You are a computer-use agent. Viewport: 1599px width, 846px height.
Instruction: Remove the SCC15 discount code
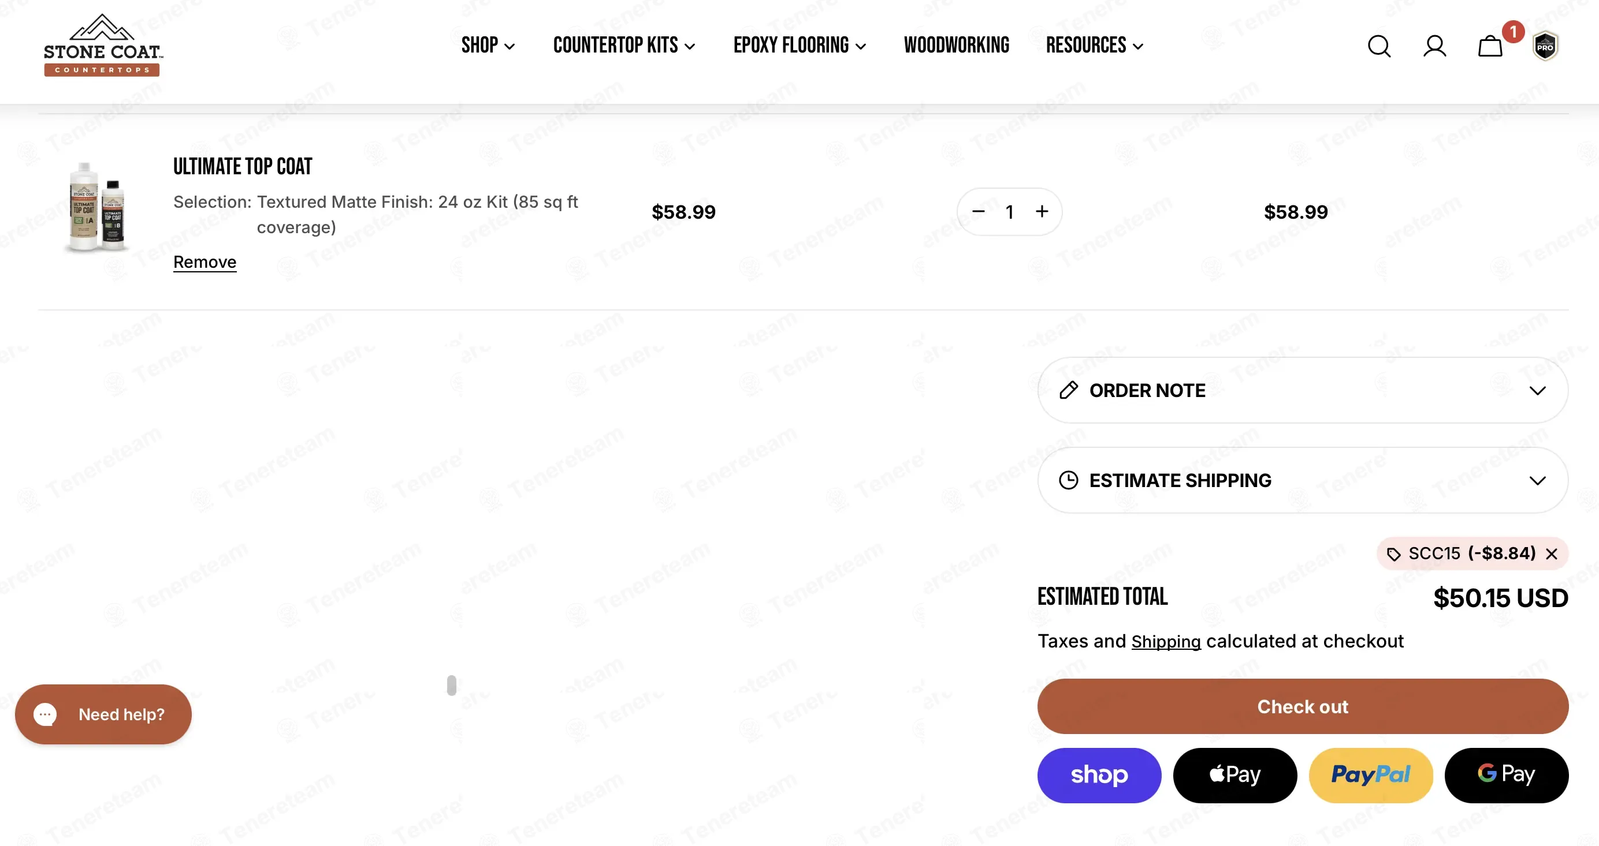click(x=1551, y=554)
